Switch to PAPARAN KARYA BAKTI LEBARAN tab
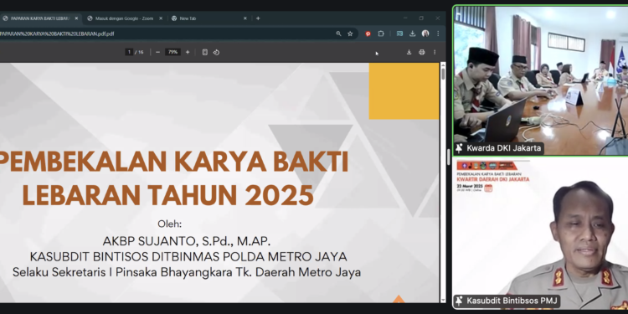628x314 pixels. tap(39, 18)
